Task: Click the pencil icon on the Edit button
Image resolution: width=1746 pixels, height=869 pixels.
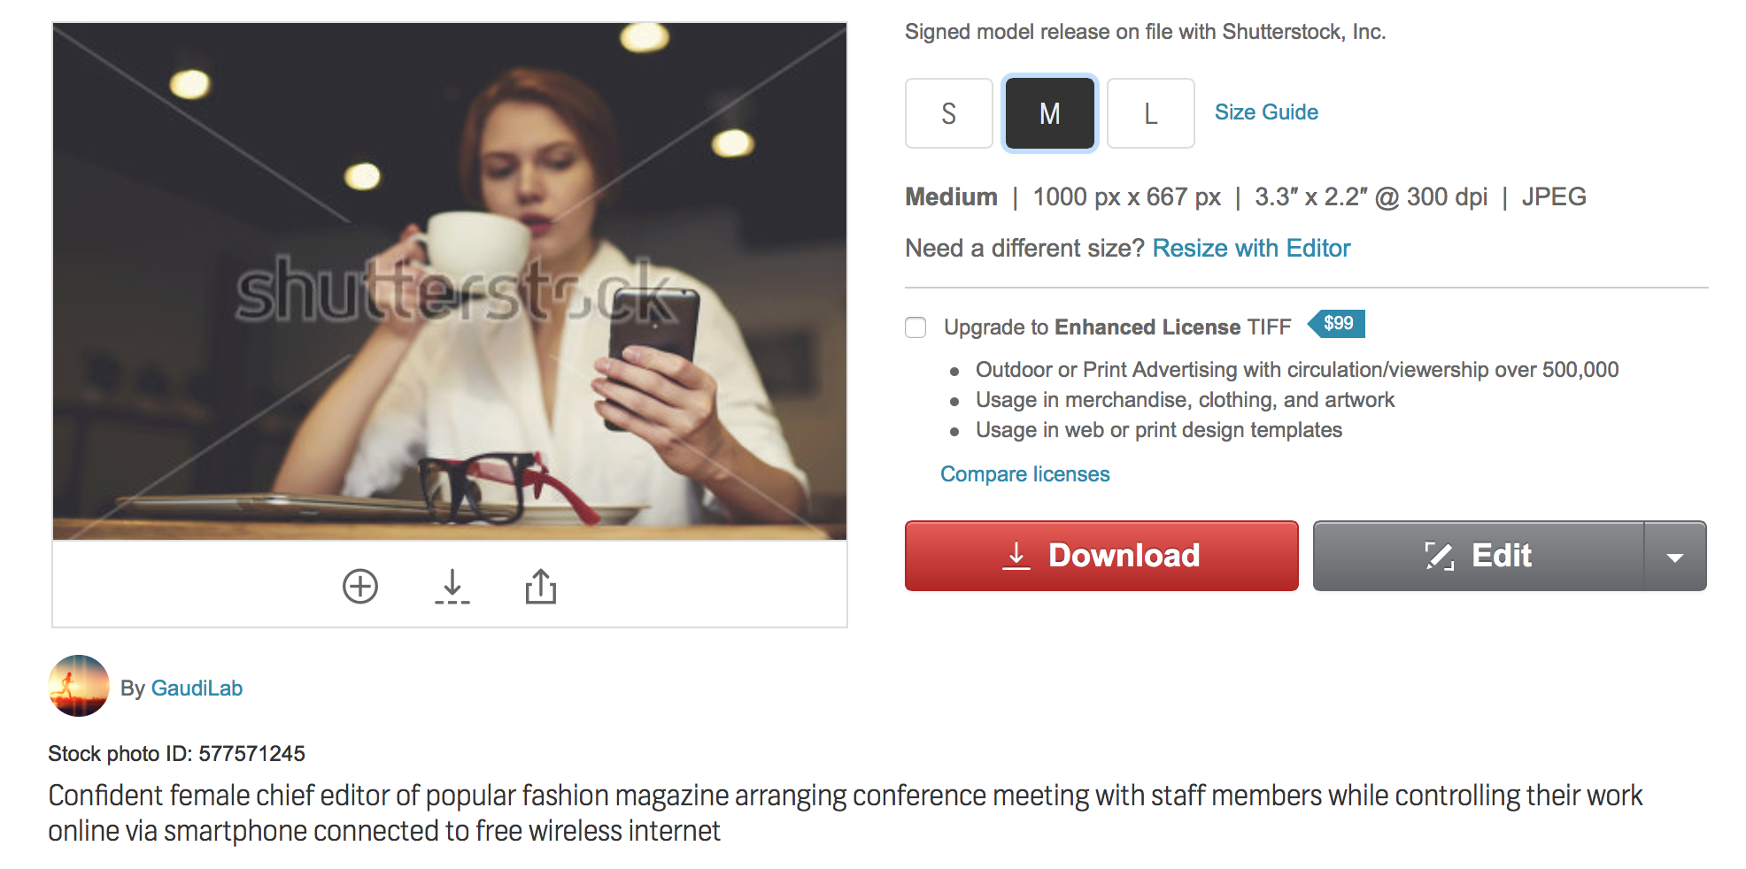Action: coord(1440,556)
